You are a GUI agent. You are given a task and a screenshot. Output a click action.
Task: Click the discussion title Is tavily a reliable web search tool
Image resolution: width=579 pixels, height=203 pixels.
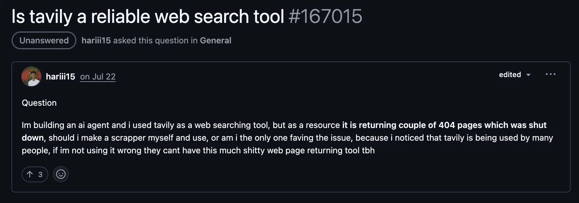click(148, 16)
